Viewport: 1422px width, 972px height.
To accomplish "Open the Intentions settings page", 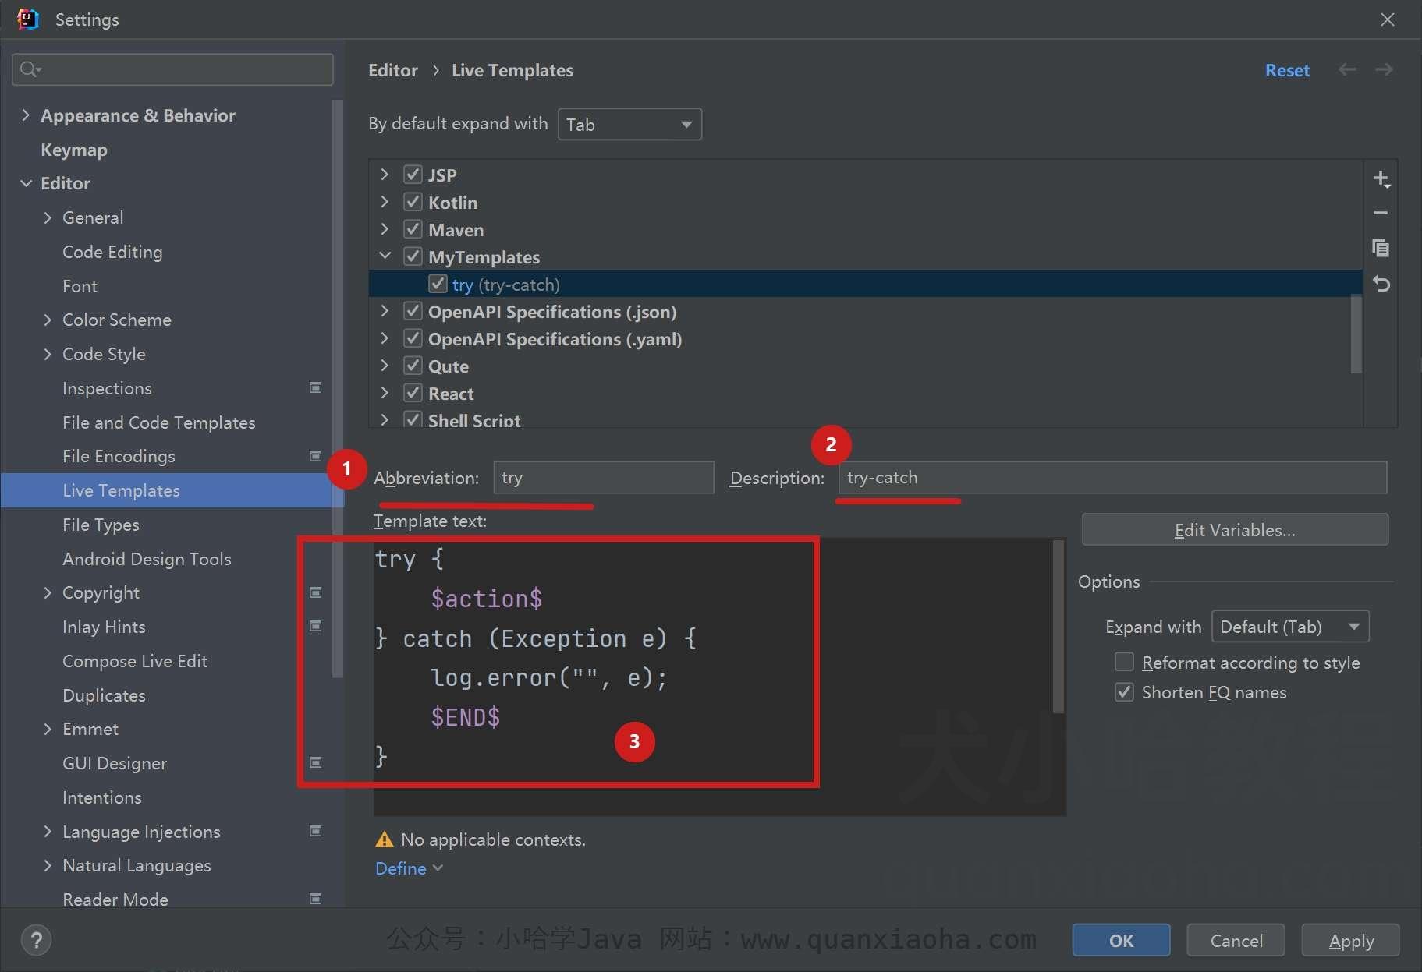I will 102,797.
